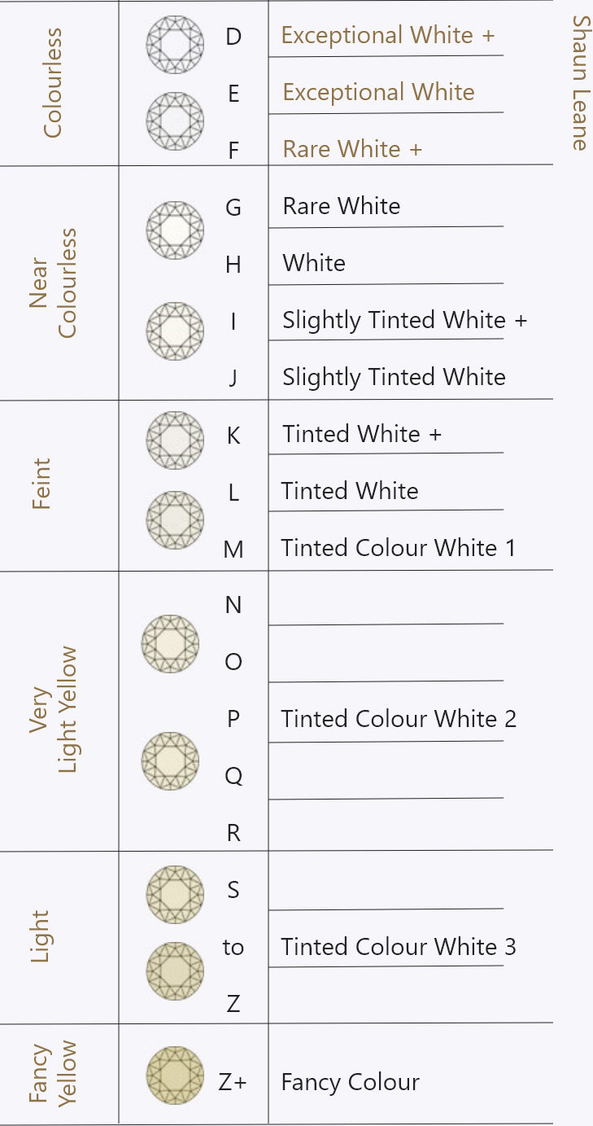
Task: Choose the diamond icon beside grade S
Action: click(x=175, y=895)
